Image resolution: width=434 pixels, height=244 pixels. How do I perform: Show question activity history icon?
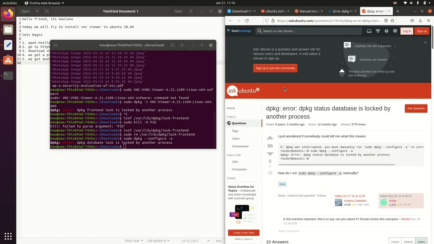[x=270, y=173]
